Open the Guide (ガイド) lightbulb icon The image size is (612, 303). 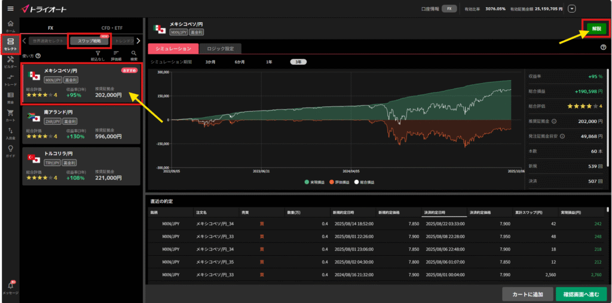point(10,151)
